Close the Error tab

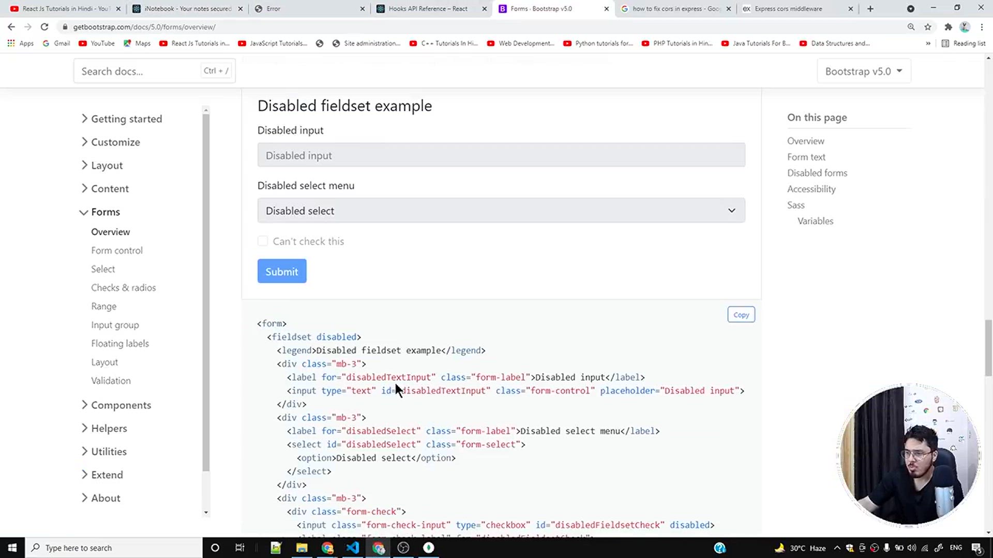[362, 9]
